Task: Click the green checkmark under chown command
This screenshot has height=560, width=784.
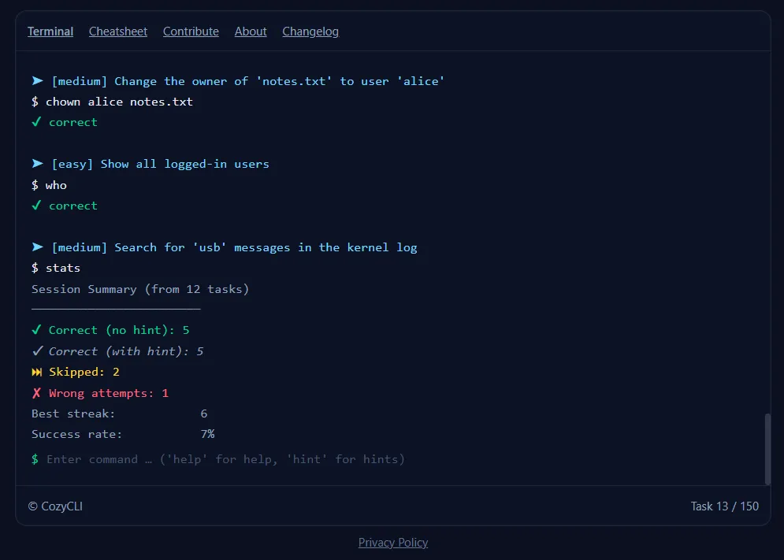Action: [x=36, y=121]
